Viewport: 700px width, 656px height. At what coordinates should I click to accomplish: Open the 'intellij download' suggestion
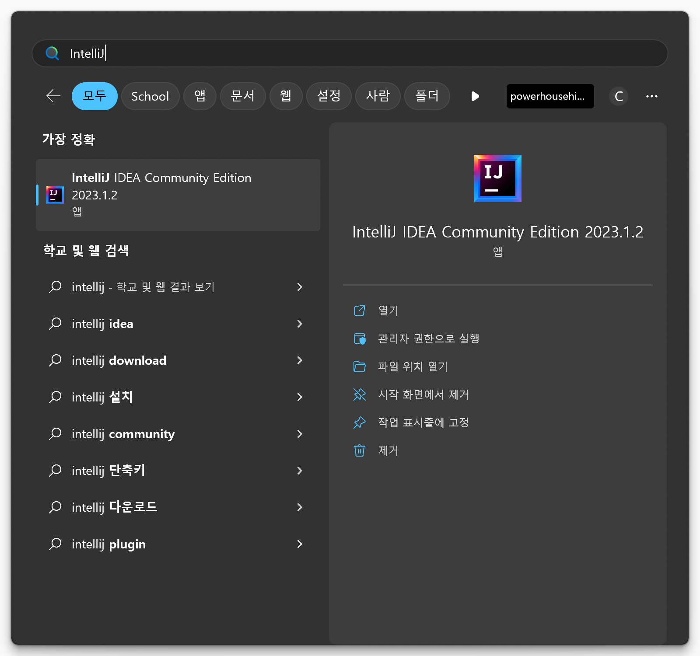[x=178, y=360]
